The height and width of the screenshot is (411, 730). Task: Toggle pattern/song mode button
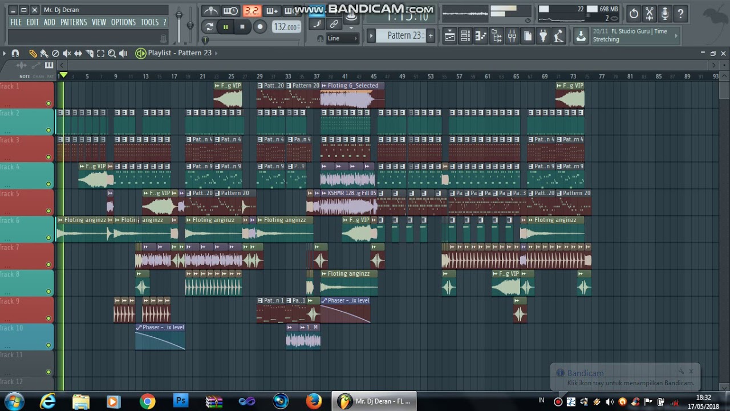pos(209,27)
